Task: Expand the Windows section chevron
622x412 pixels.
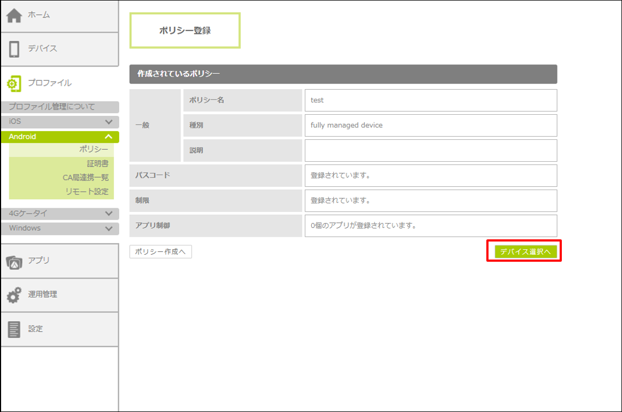Action: click(109, 228)
